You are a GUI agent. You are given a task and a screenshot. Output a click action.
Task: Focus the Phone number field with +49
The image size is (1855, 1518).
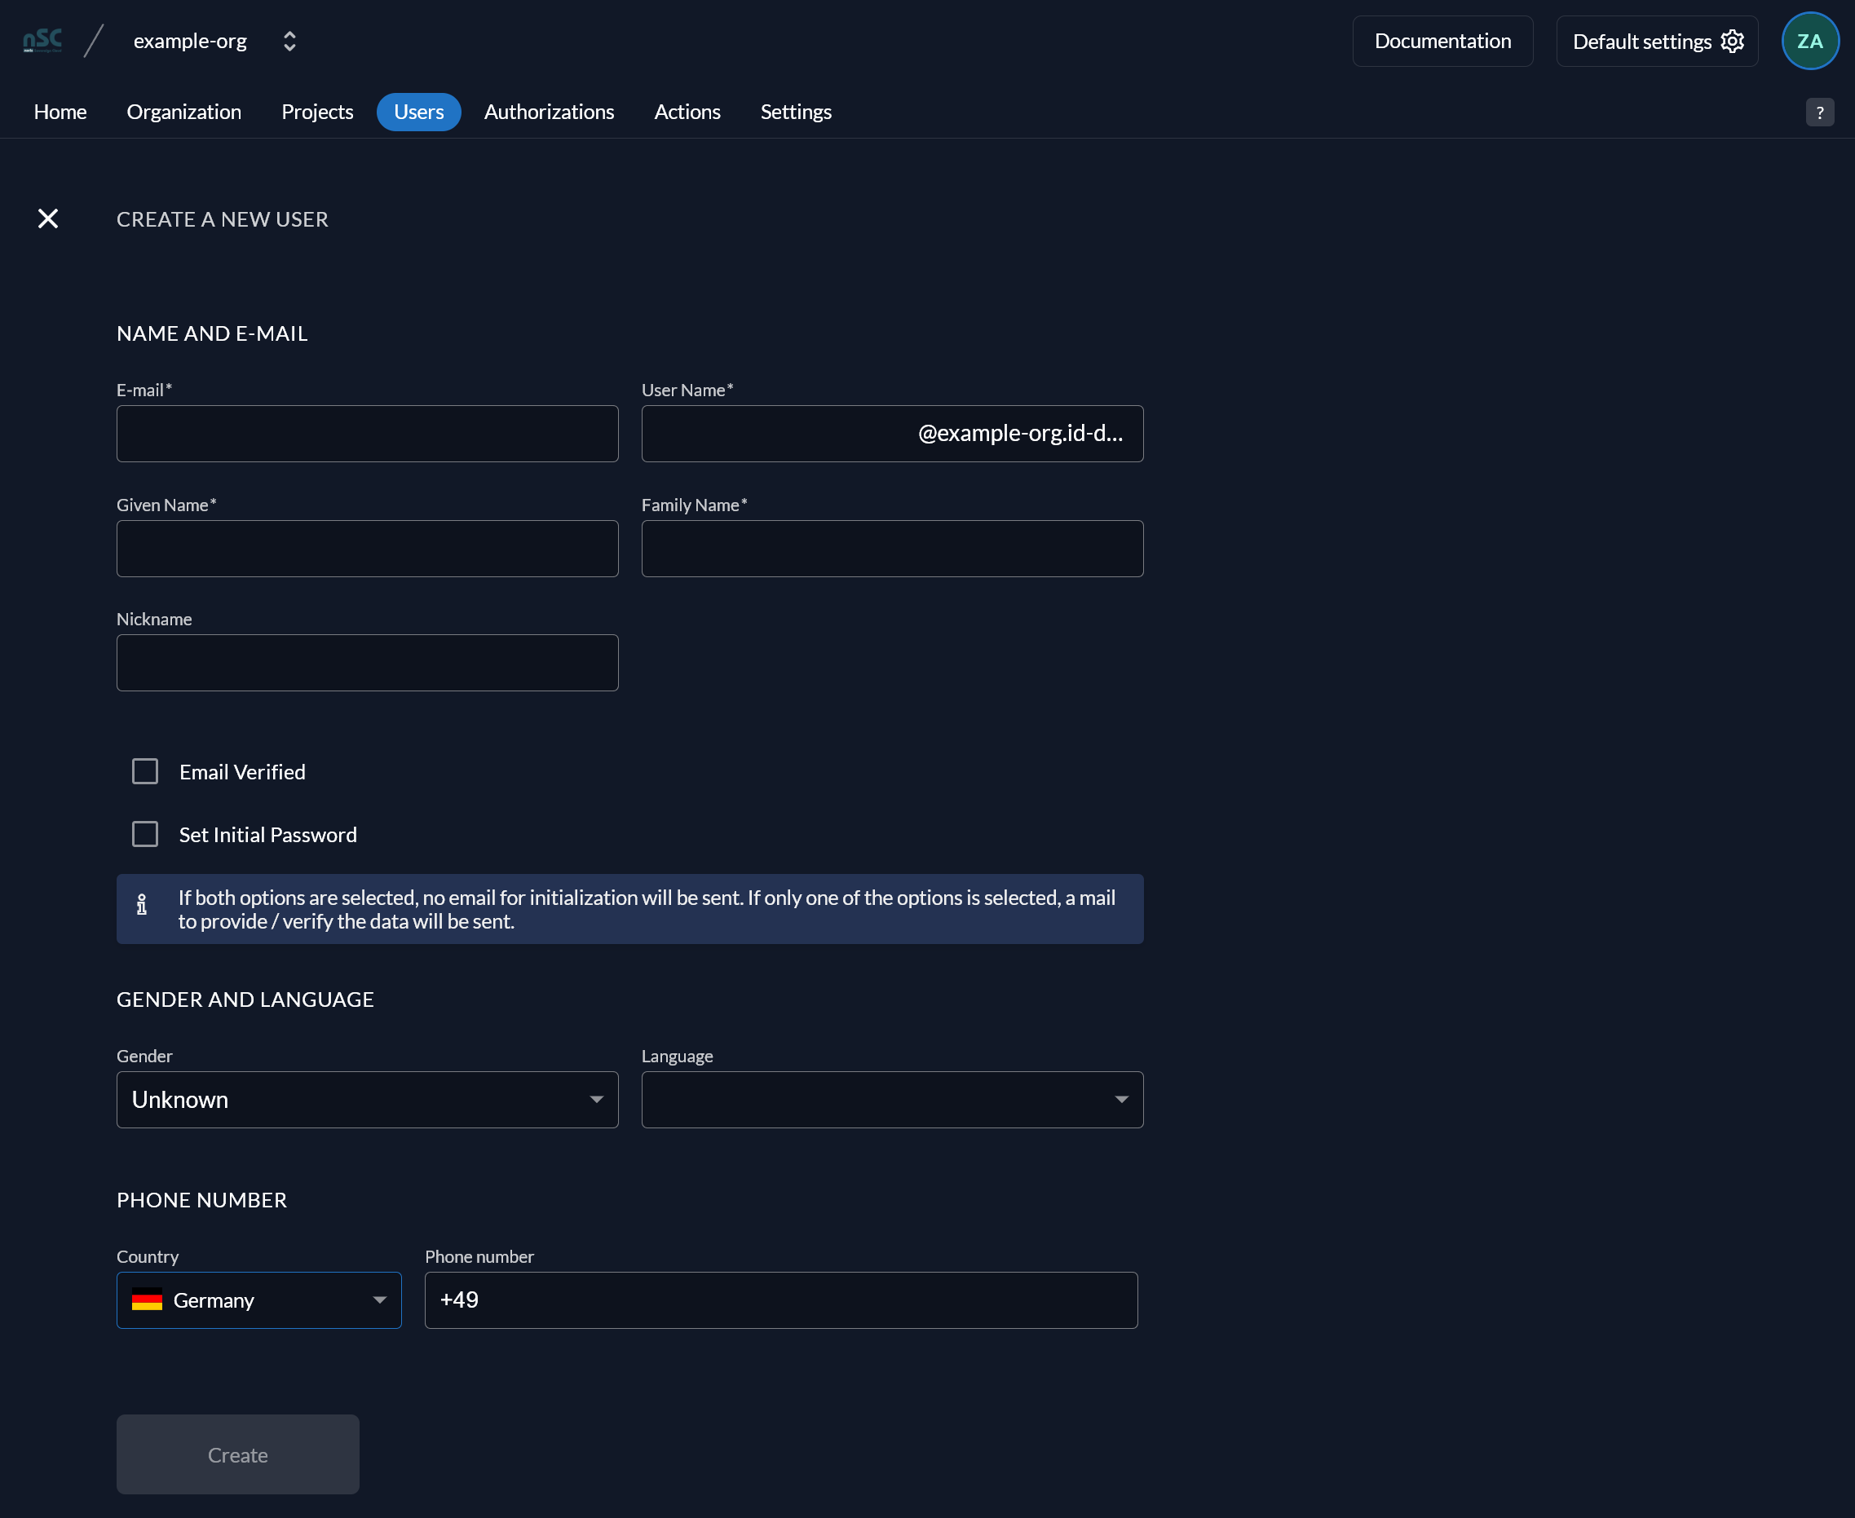tap(781, 1300)
